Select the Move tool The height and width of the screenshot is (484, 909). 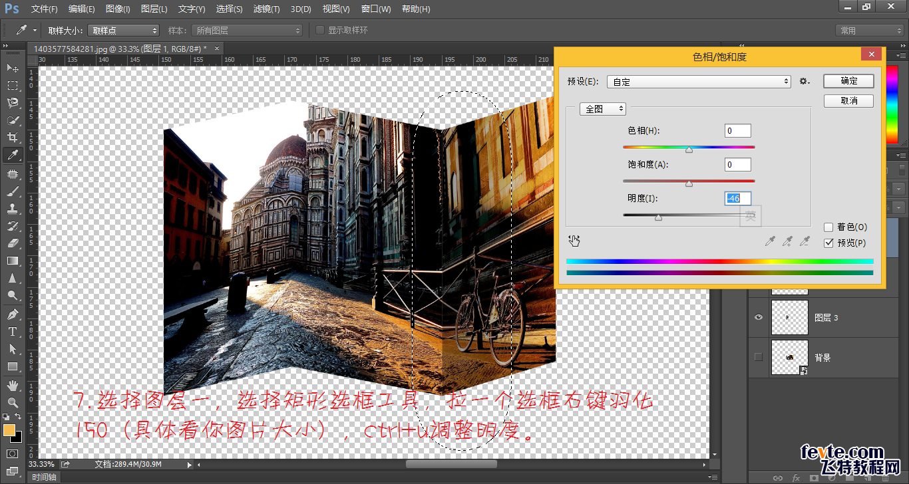(13, 68)
